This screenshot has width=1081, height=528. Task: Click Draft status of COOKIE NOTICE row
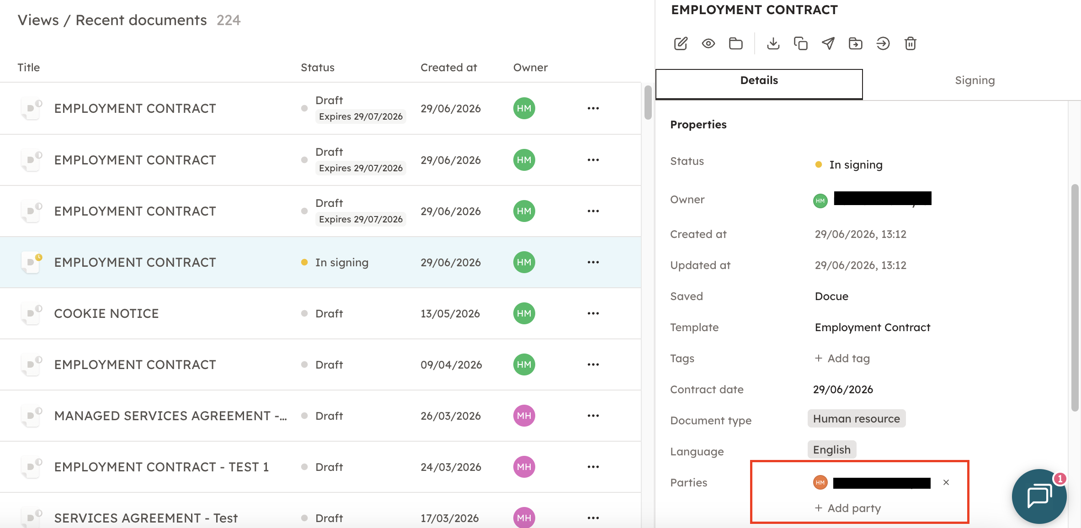pos(329,314)
